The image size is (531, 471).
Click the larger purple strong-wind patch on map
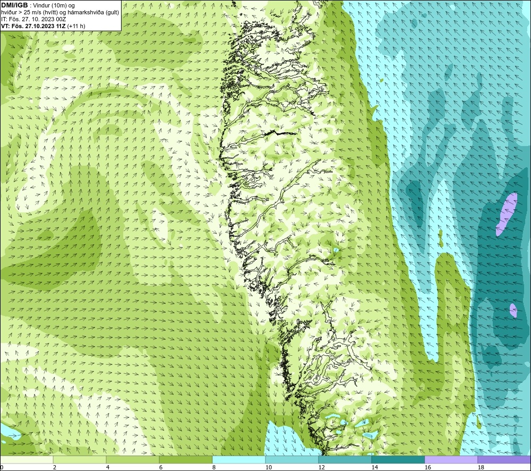[507, 214]
